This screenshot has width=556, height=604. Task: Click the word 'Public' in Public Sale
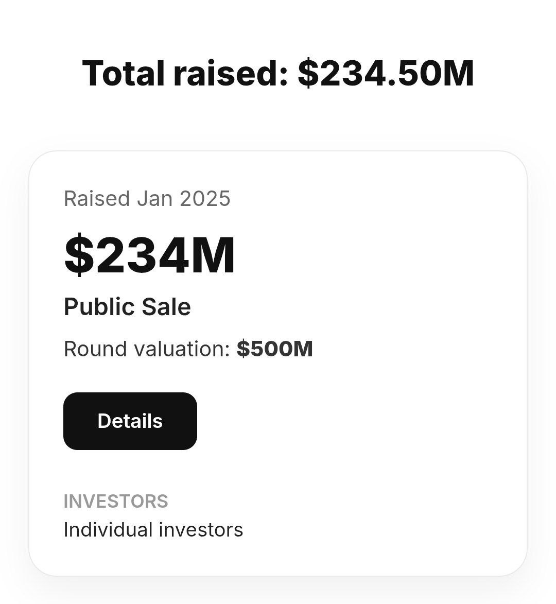coord(99,307)
